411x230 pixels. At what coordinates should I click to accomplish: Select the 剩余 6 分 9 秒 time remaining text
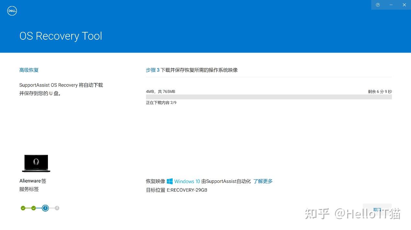click(380, 91)
